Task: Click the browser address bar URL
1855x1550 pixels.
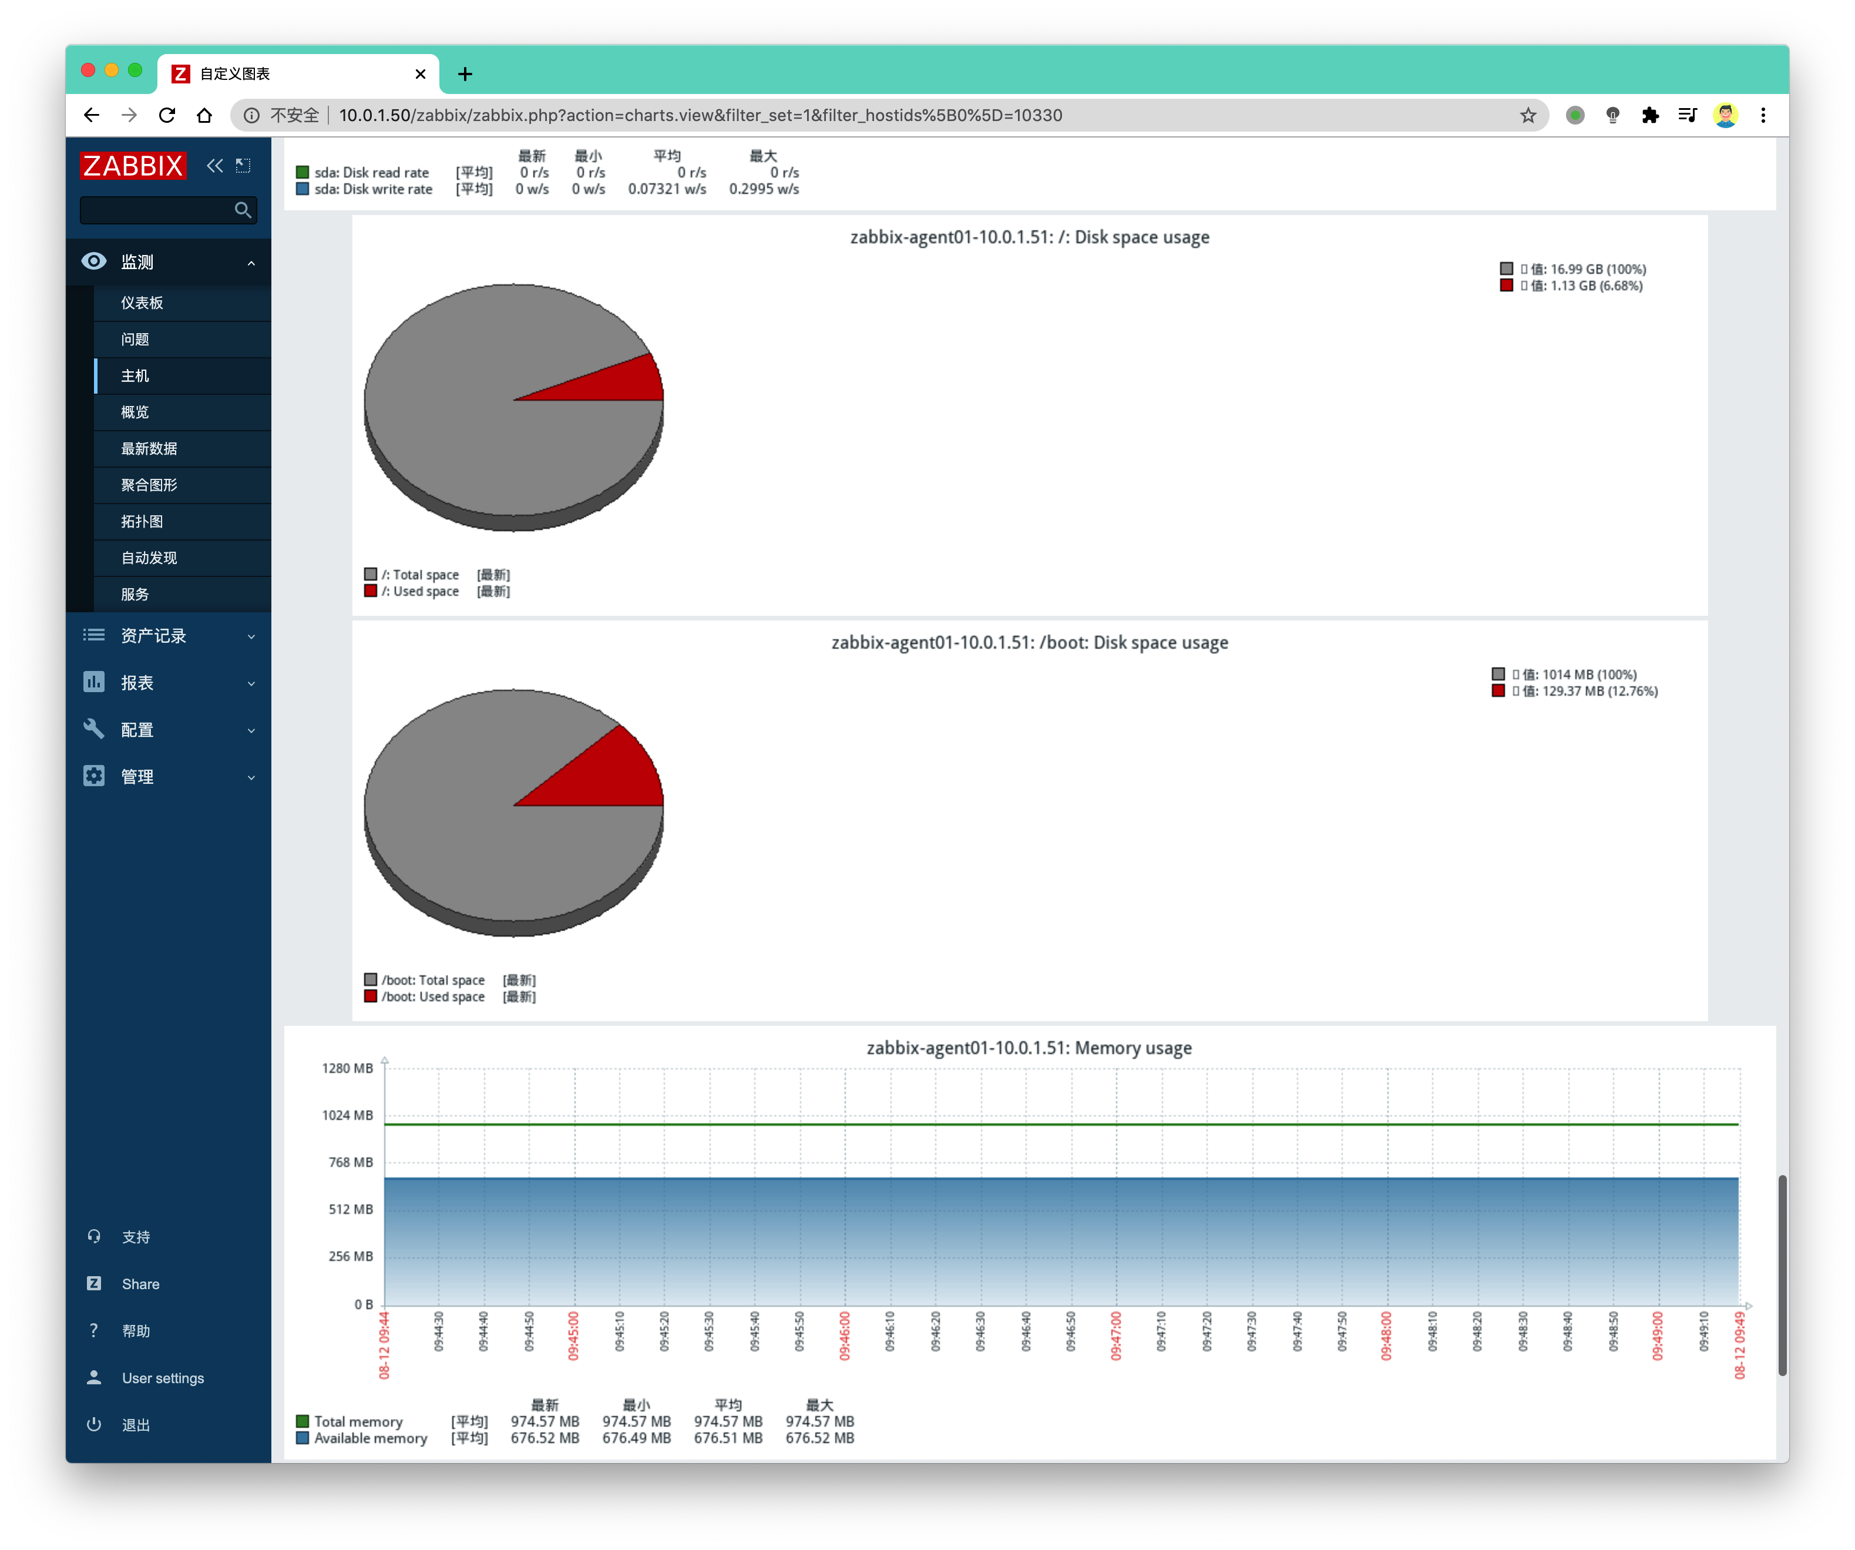Action: click(701, 115)
